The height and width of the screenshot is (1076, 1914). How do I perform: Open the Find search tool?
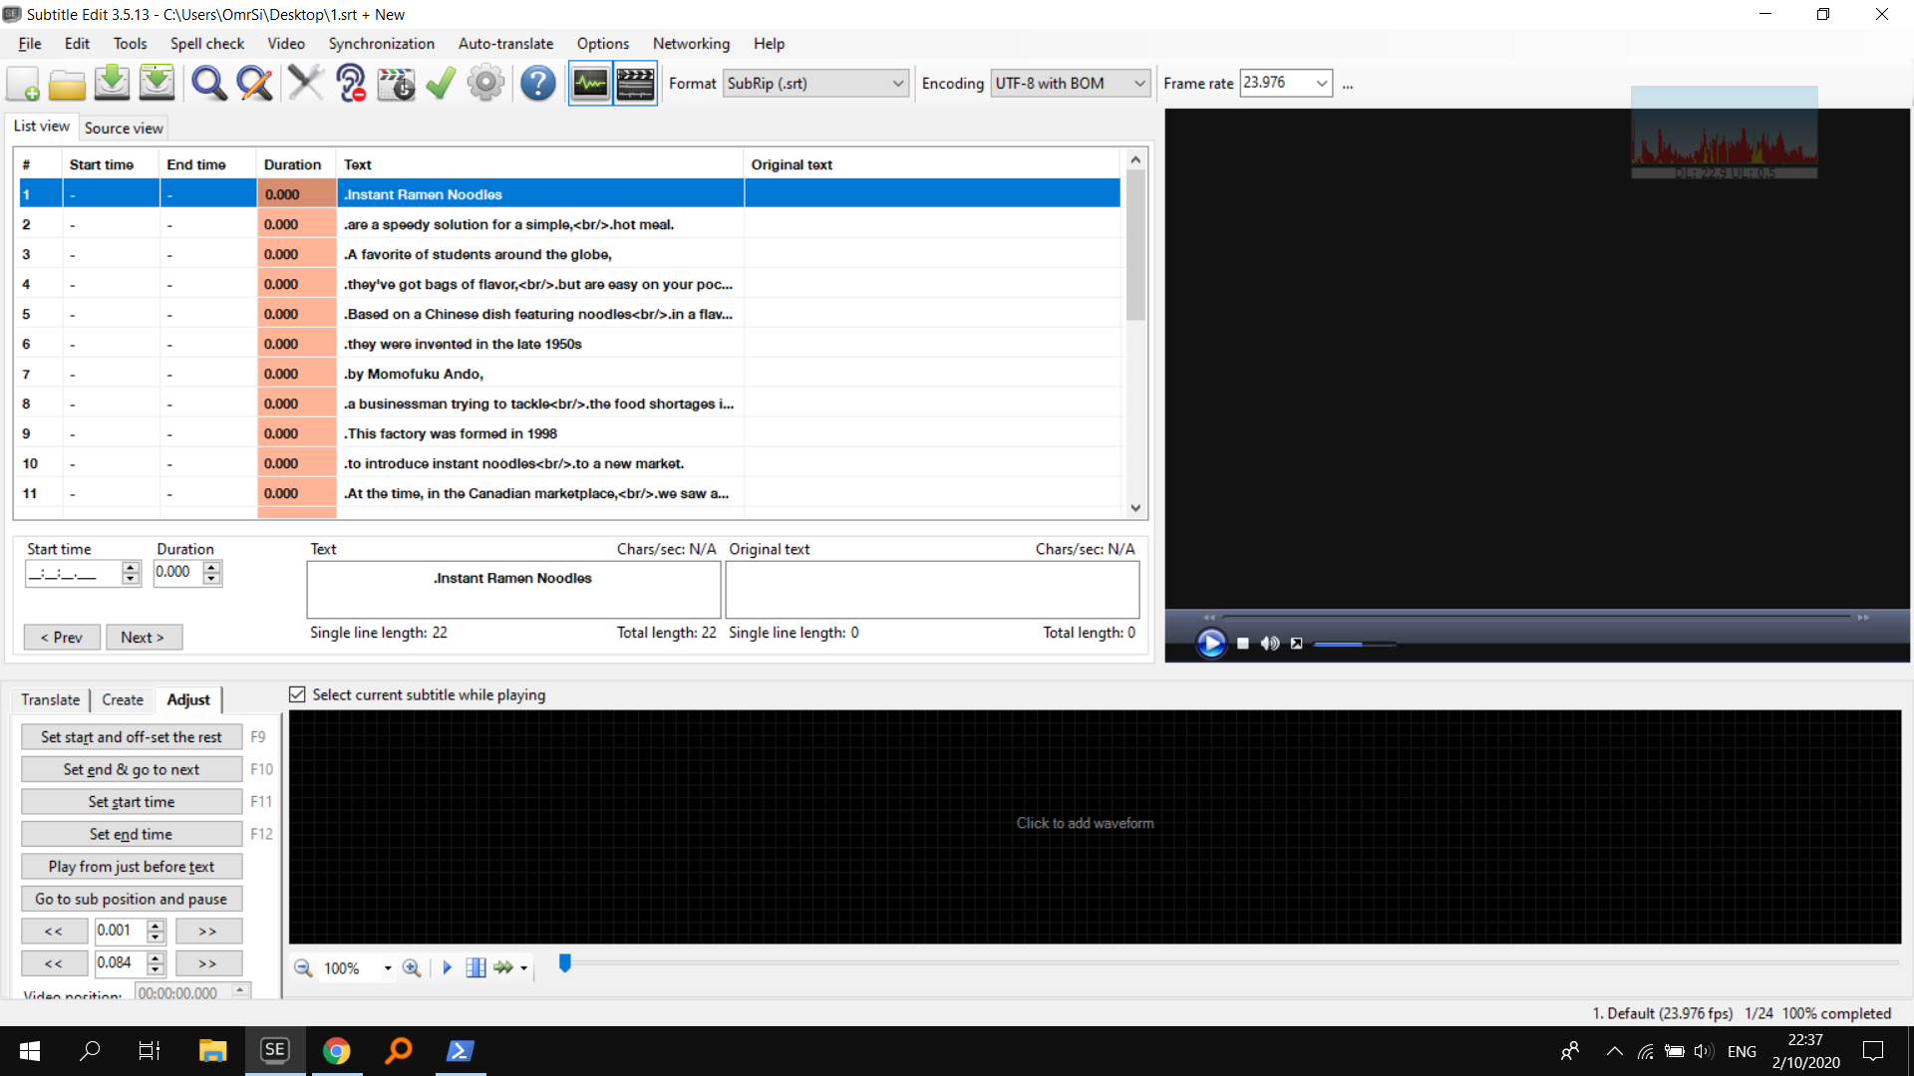(x=208, y=83)
